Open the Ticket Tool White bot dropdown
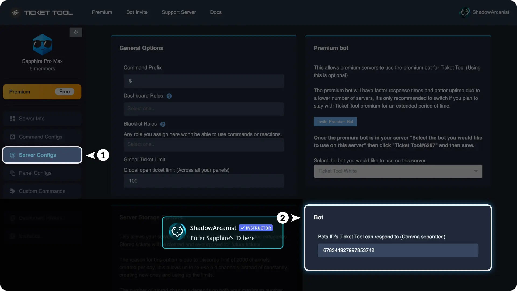517x291 pixels. [398, 171]
